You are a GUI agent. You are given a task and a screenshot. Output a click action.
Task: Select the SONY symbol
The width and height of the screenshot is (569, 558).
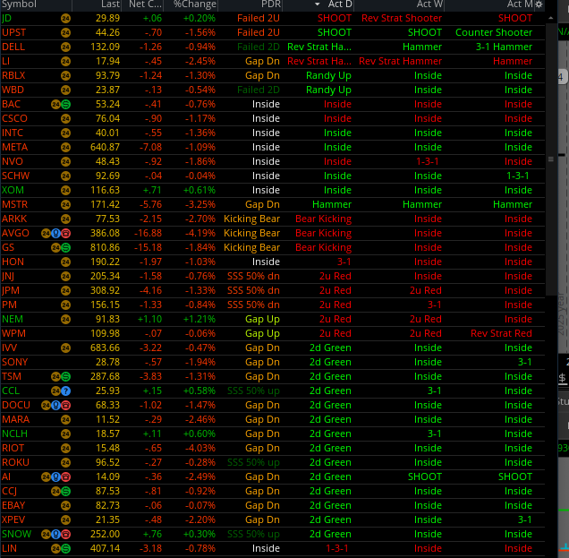click(x=15, y=363)
